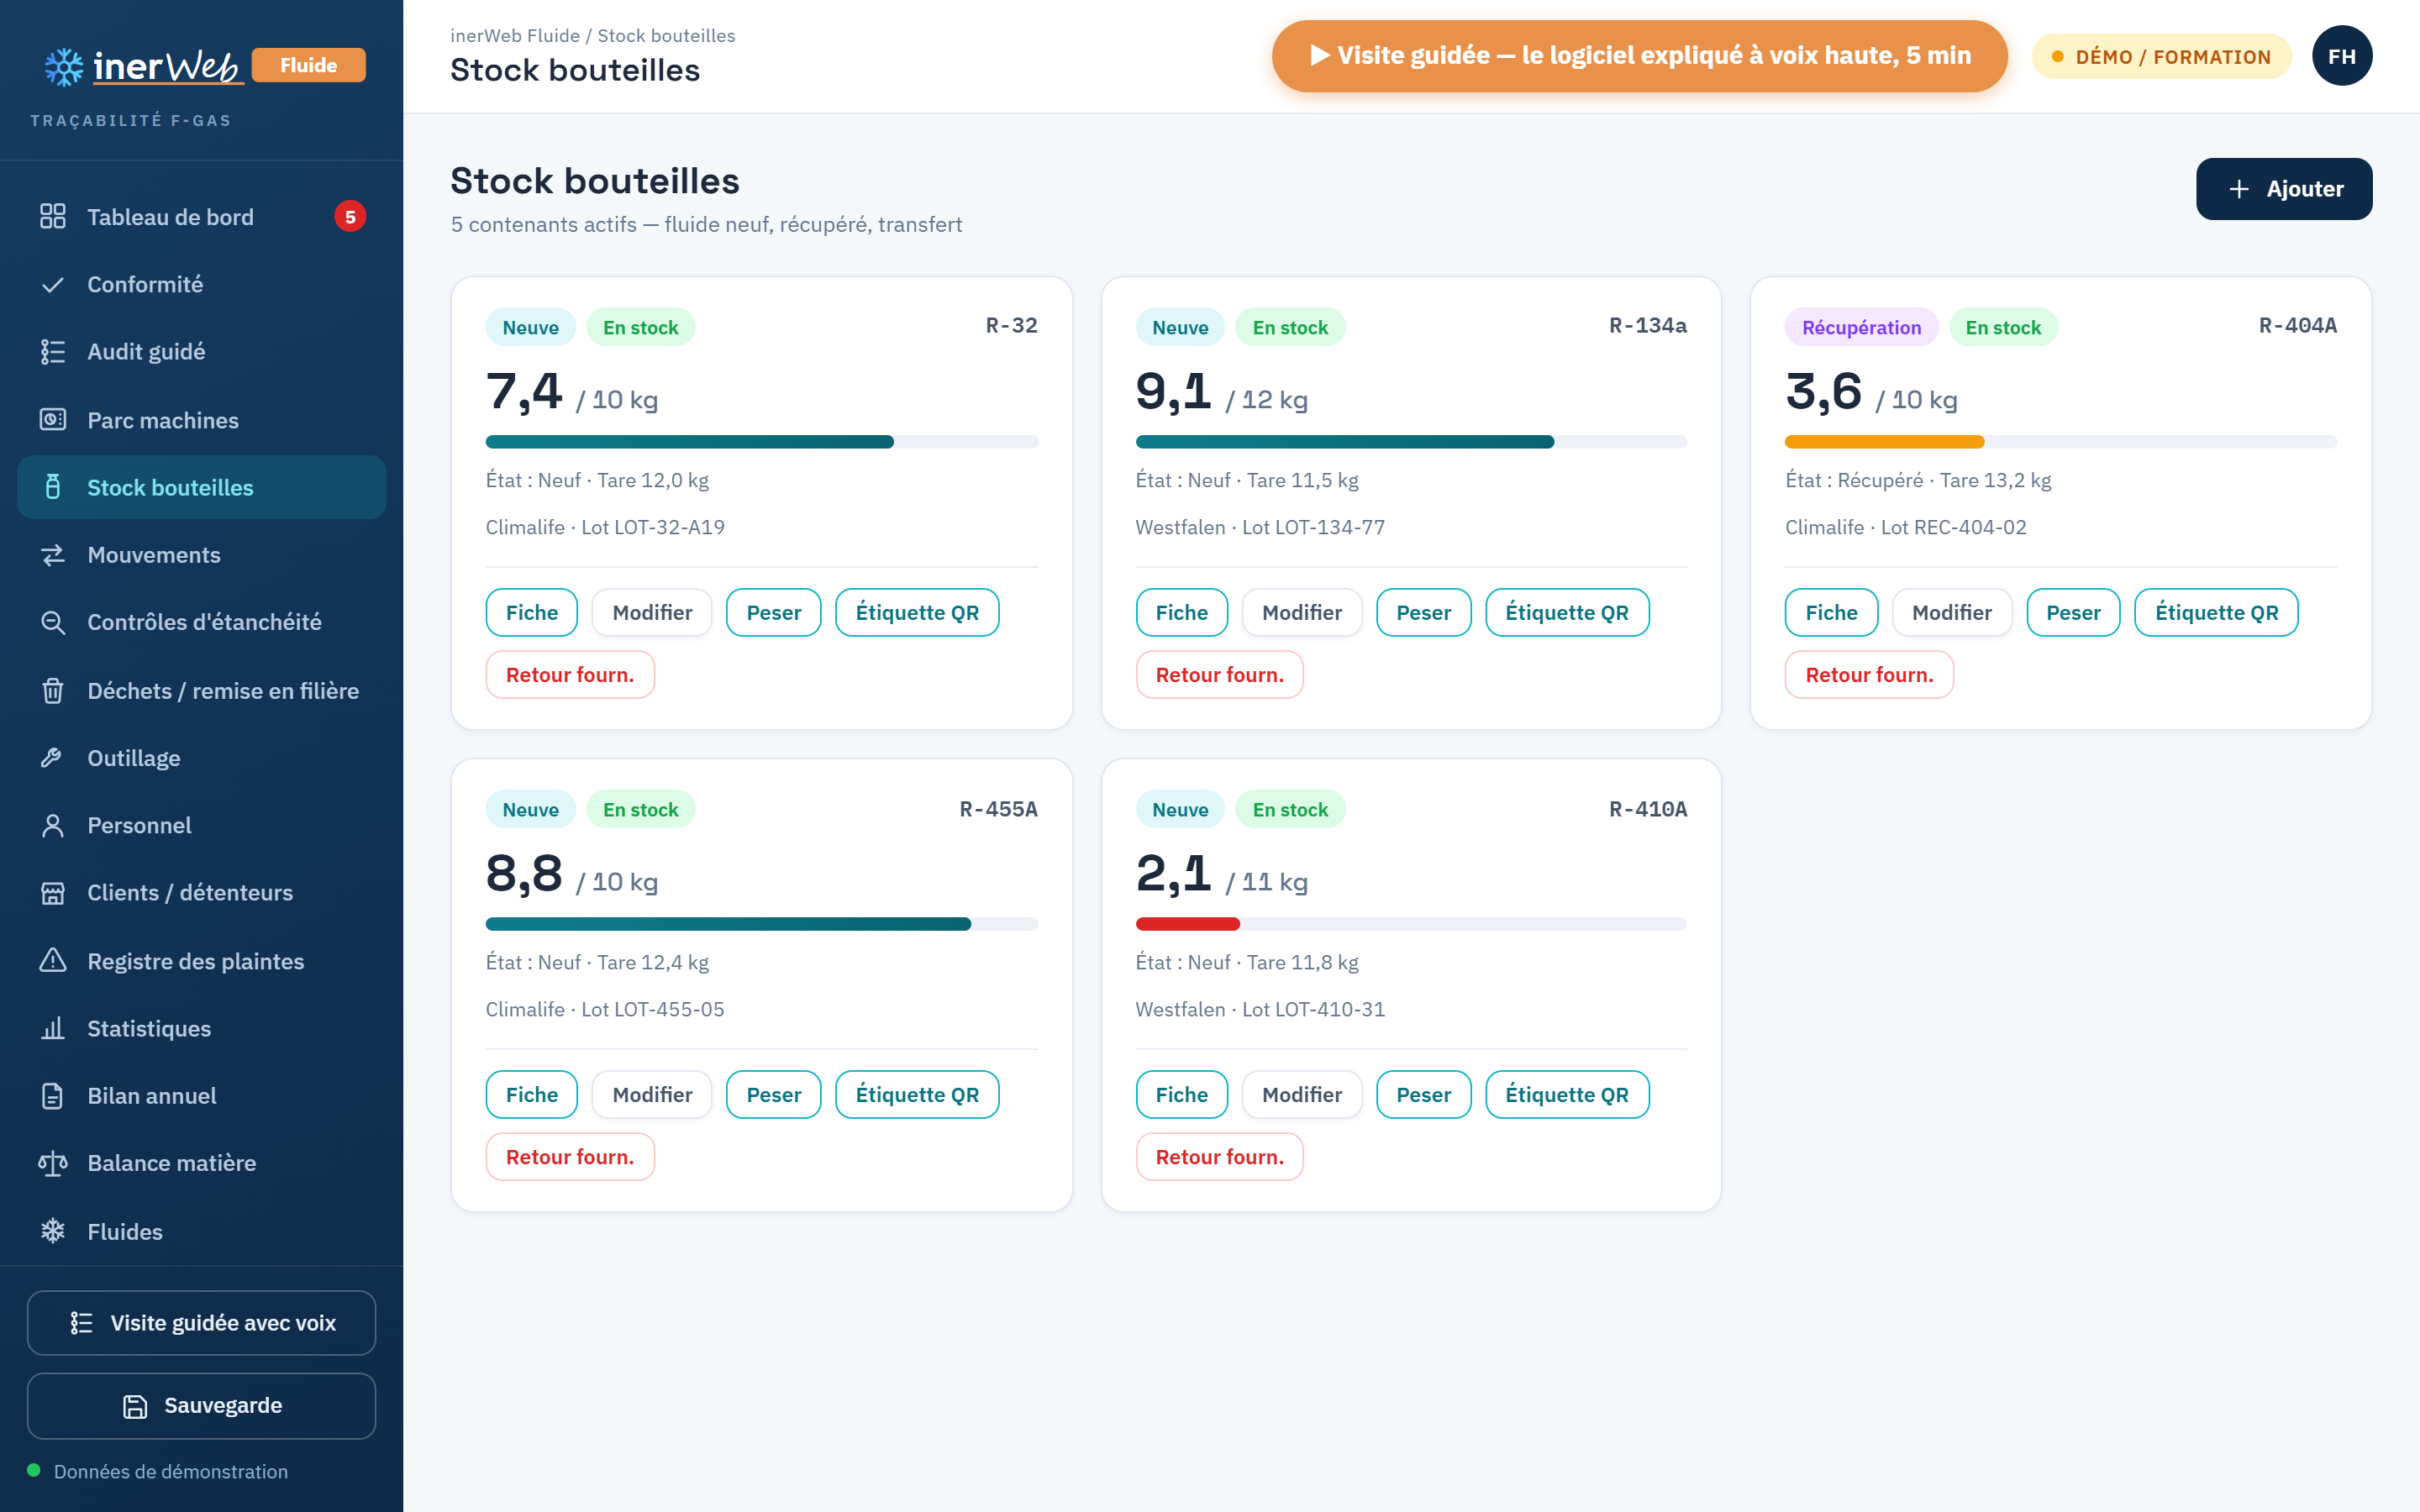Screen dimensions: 2420x1512
Task: Click the Bilan annuel document icon
Action: (53, 1096)
